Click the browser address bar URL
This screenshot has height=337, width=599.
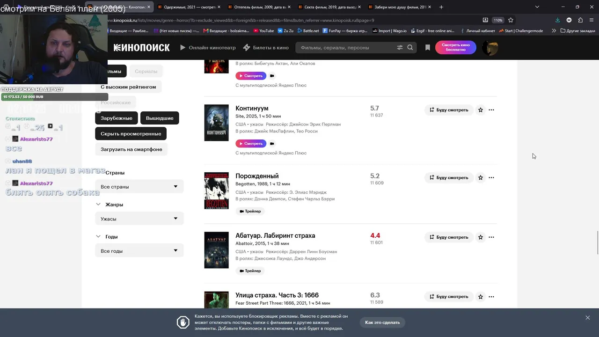pos(241,20)
